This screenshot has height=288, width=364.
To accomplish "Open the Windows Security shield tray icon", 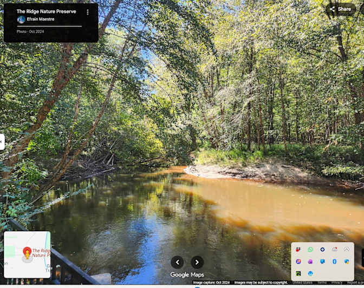I will (347, 261).
